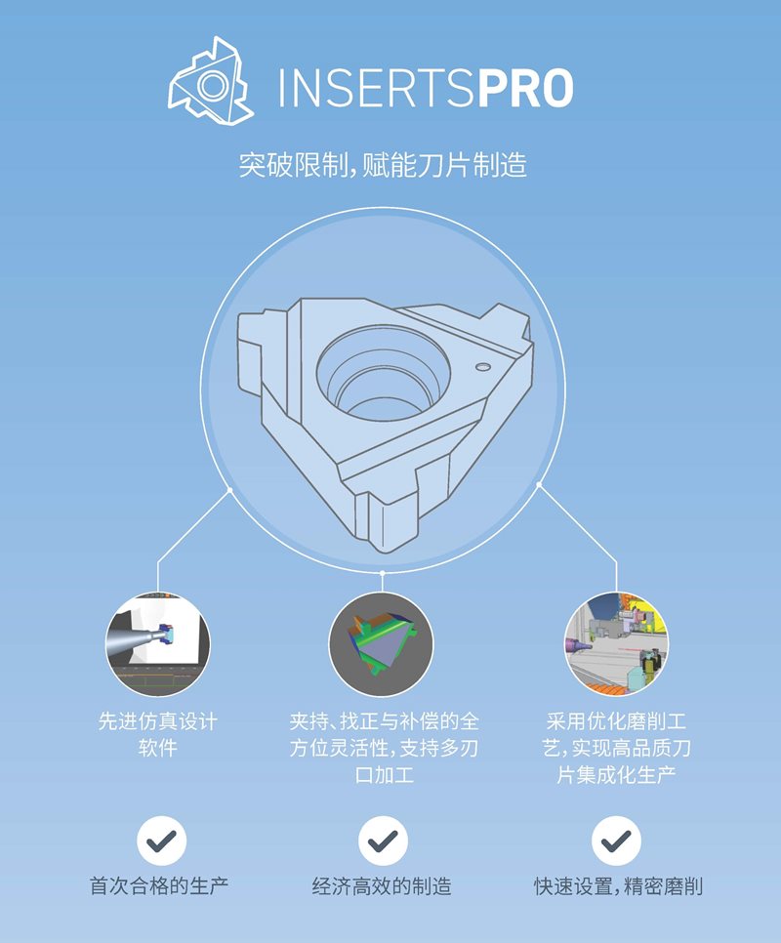Select the large threading insert illustration
The image size is (781, 943).
pos(385,425)
